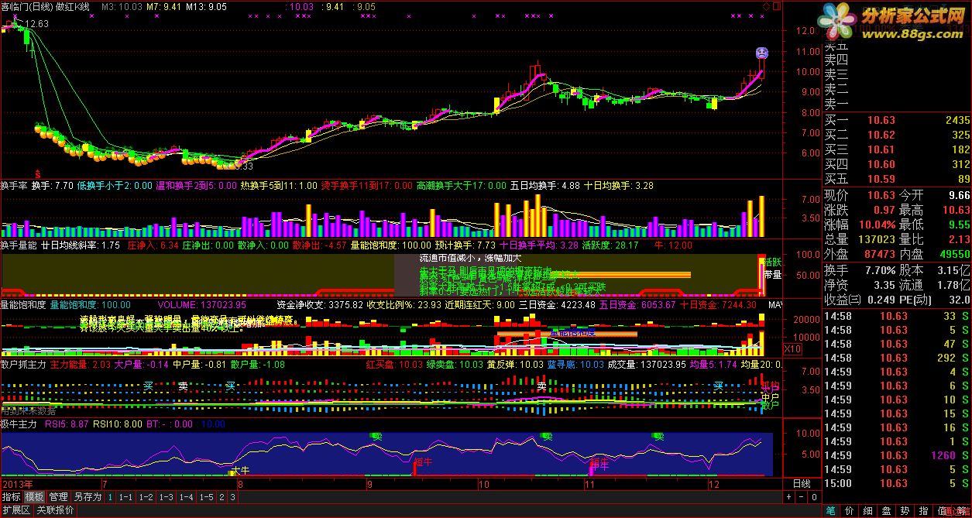972x518 pixels.
Task: Select template tab 1-2
Action: click(146, 497)
